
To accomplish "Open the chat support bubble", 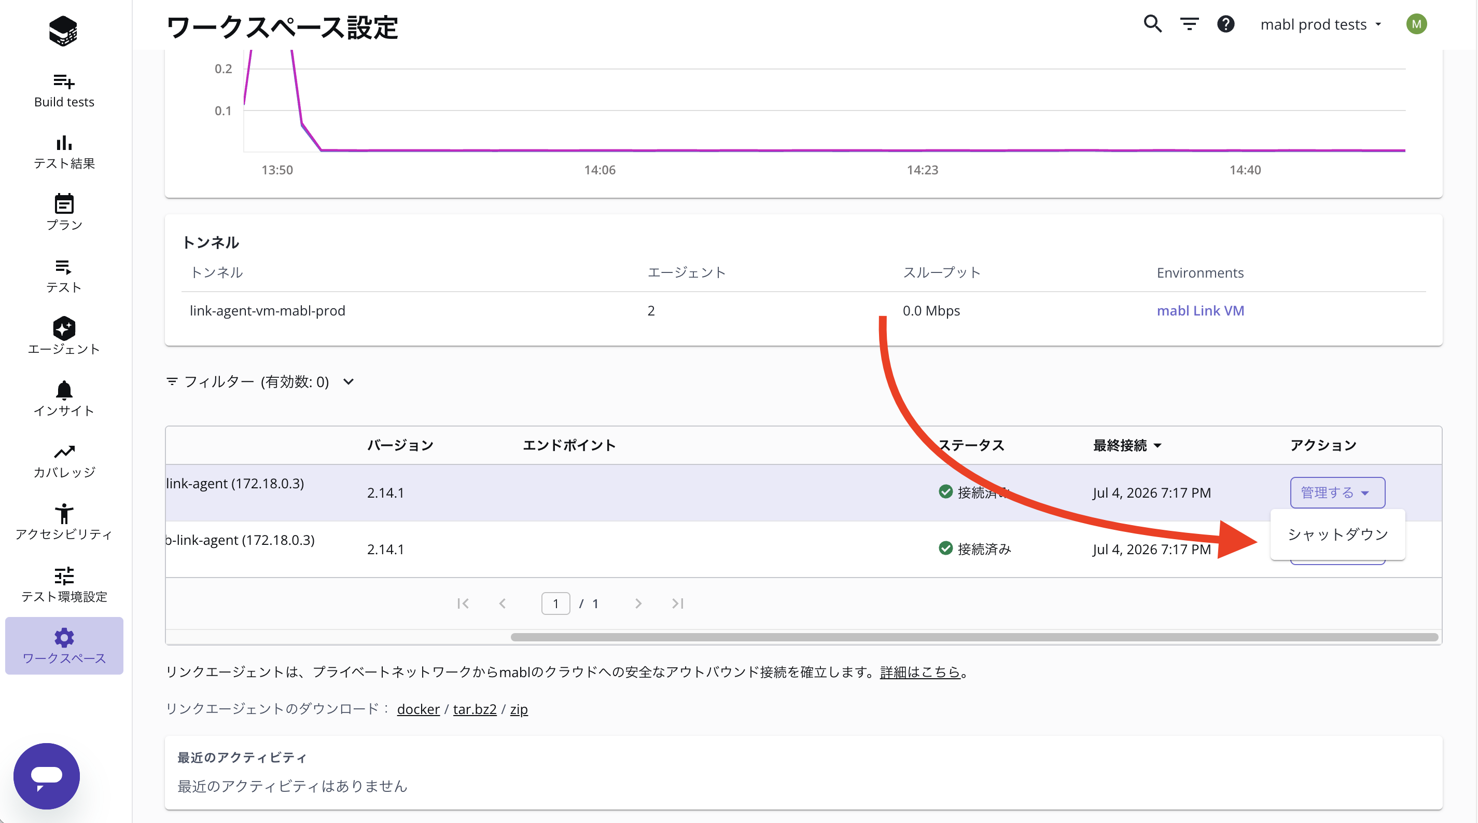I will point(47,776).
